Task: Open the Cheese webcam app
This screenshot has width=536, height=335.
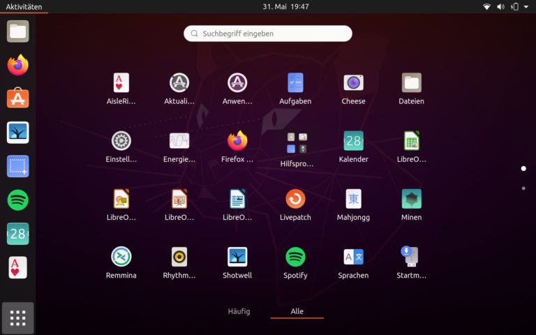Action: pos(353,83)
